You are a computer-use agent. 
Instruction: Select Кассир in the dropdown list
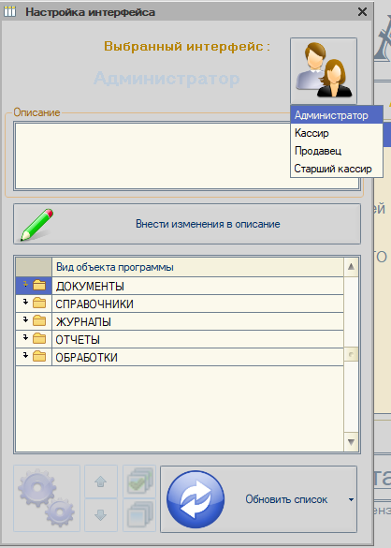pos(337,133)
